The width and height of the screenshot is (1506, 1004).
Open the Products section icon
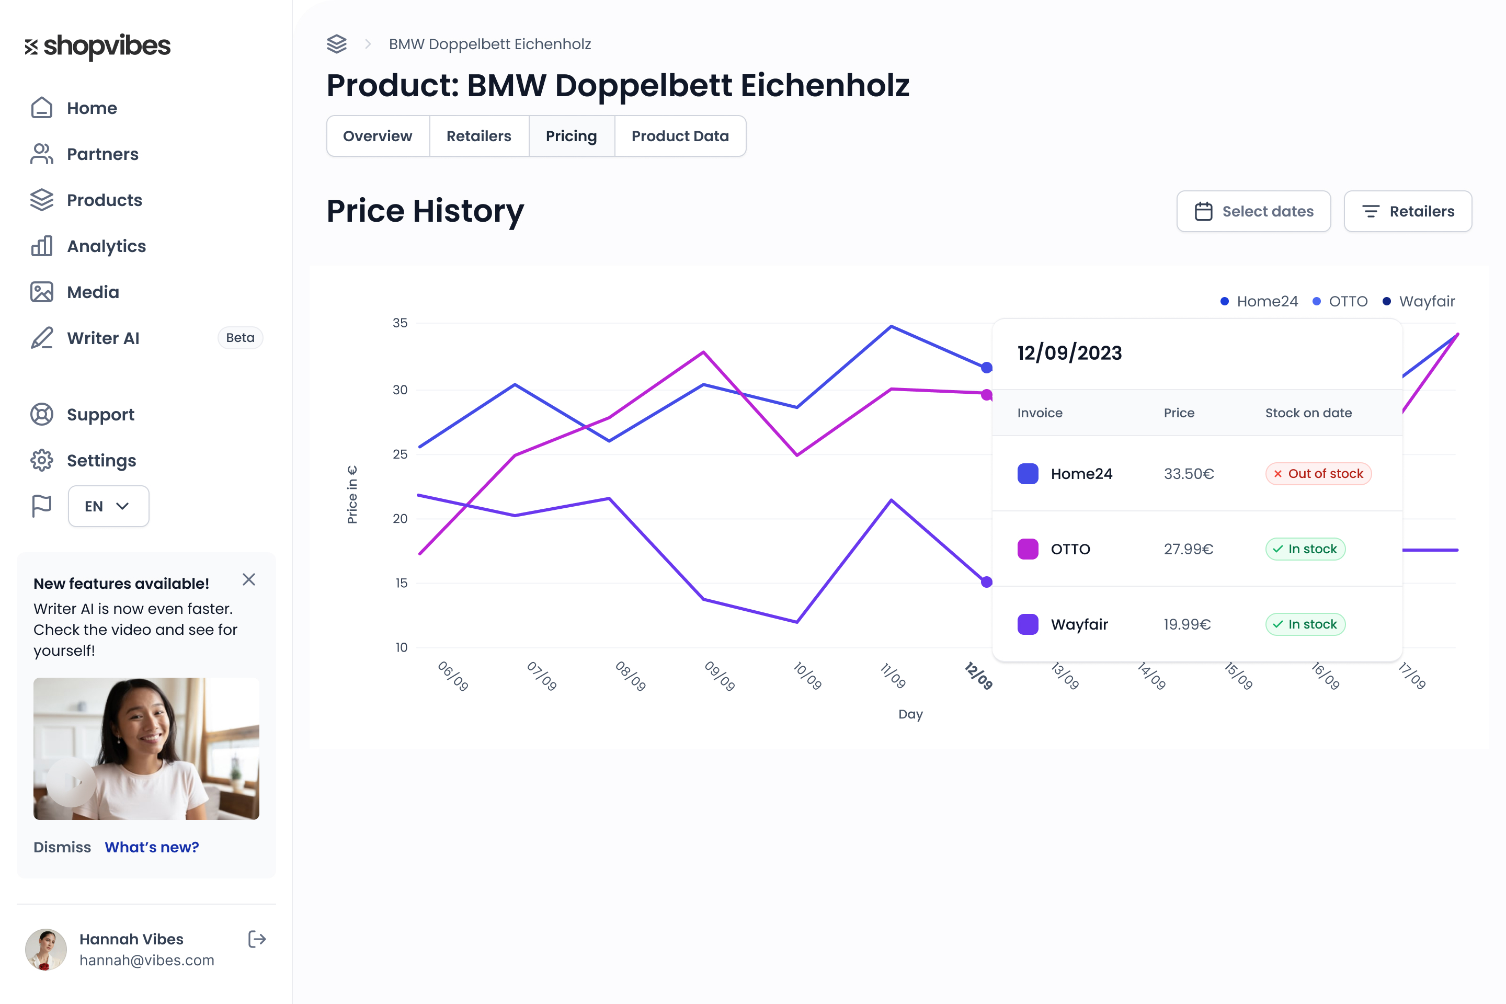pyautogui.click(x=42, y=200)
